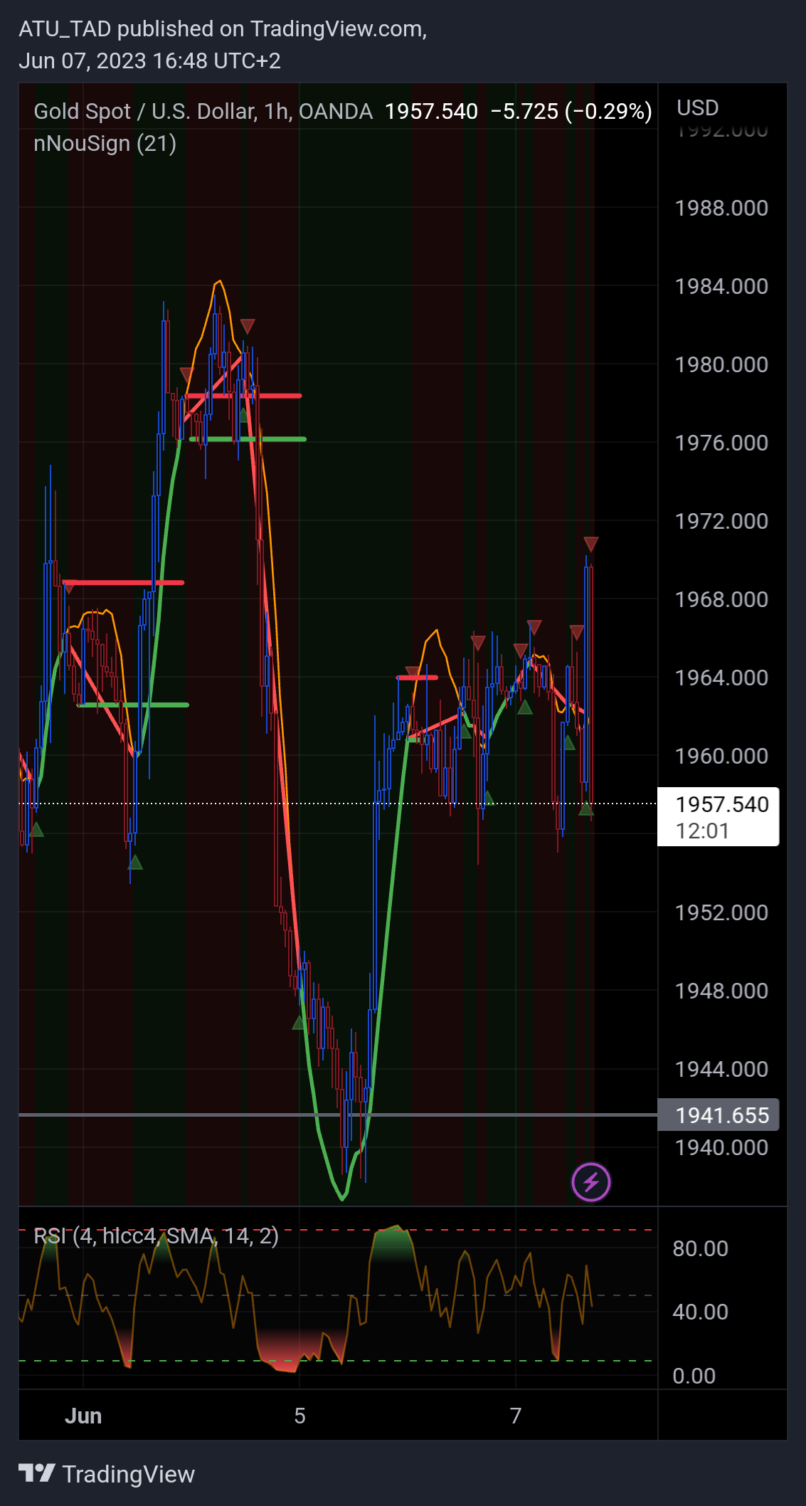Click the RSI 40.00 axis label
Viewport: 806px width, 1506px height.
click(700, 1312)
